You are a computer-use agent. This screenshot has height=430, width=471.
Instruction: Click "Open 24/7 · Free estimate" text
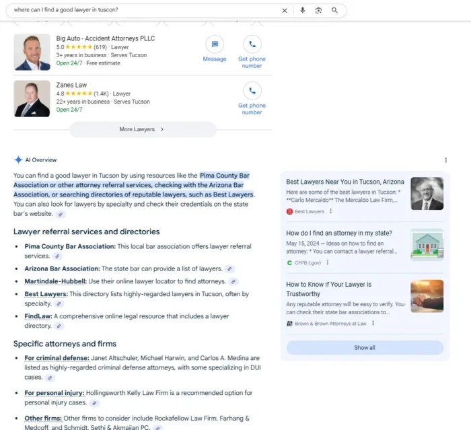coord(88,63)
